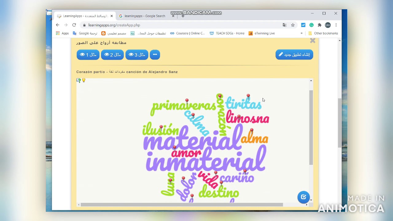This screenshot has width=393, height=221.
Task: Open the Coursera | Online C... bookmark
Action: tap(187, 33)
